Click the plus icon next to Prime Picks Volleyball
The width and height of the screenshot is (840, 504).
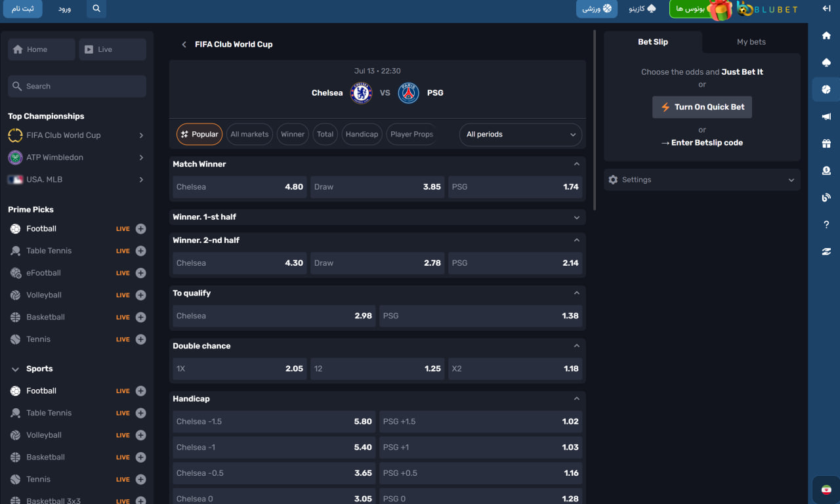pos(140,295)
